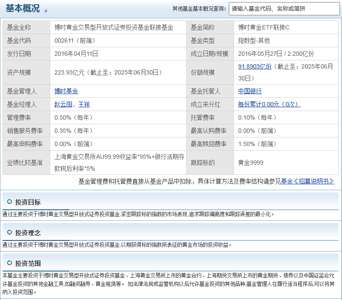Click the 投资目标 section heading

click(x=28, y=202)
